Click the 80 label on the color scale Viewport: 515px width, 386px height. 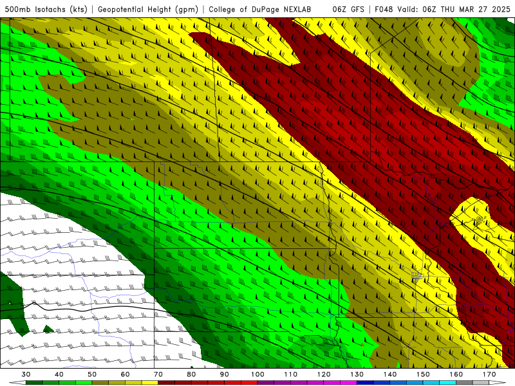pos(191,374)
